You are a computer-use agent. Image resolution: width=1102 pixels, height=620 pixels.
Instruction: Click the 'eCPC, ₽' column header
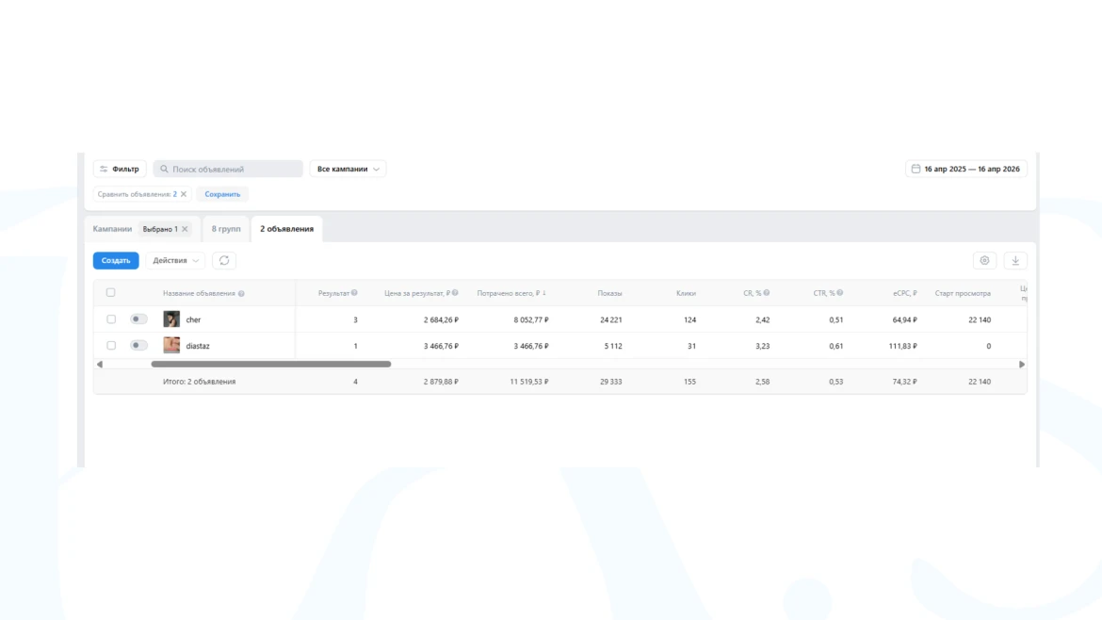pos(905,293)
